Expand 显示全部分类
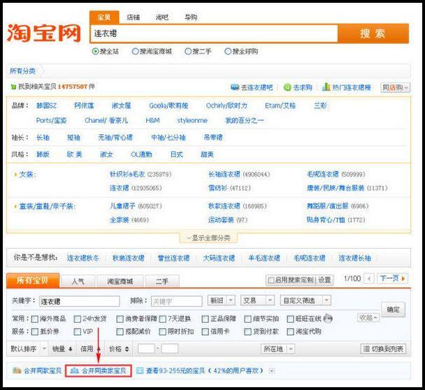The height and width of the screenshot is (390, 425). 208,238
